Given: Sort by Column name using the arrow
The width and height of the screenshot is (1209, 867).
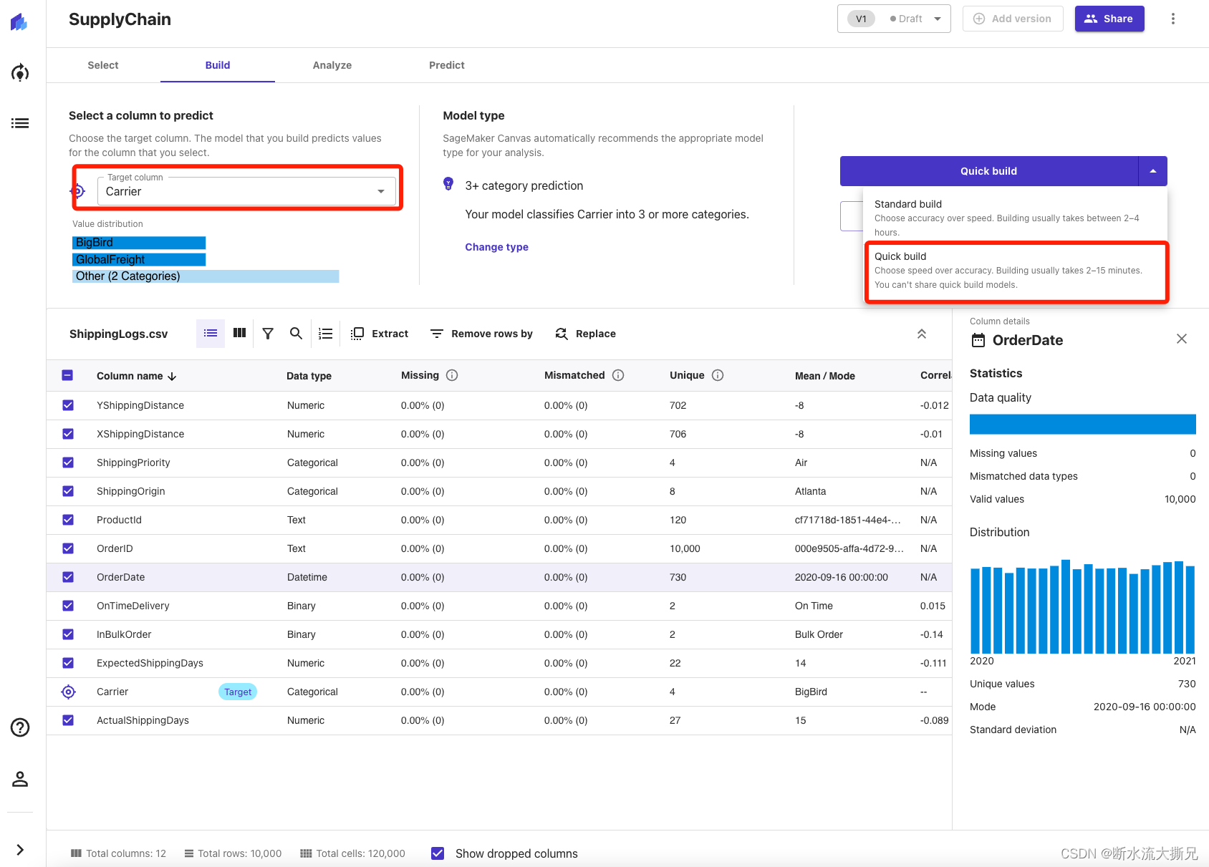Looking at the screenshot, I should [x=172, y=377].
